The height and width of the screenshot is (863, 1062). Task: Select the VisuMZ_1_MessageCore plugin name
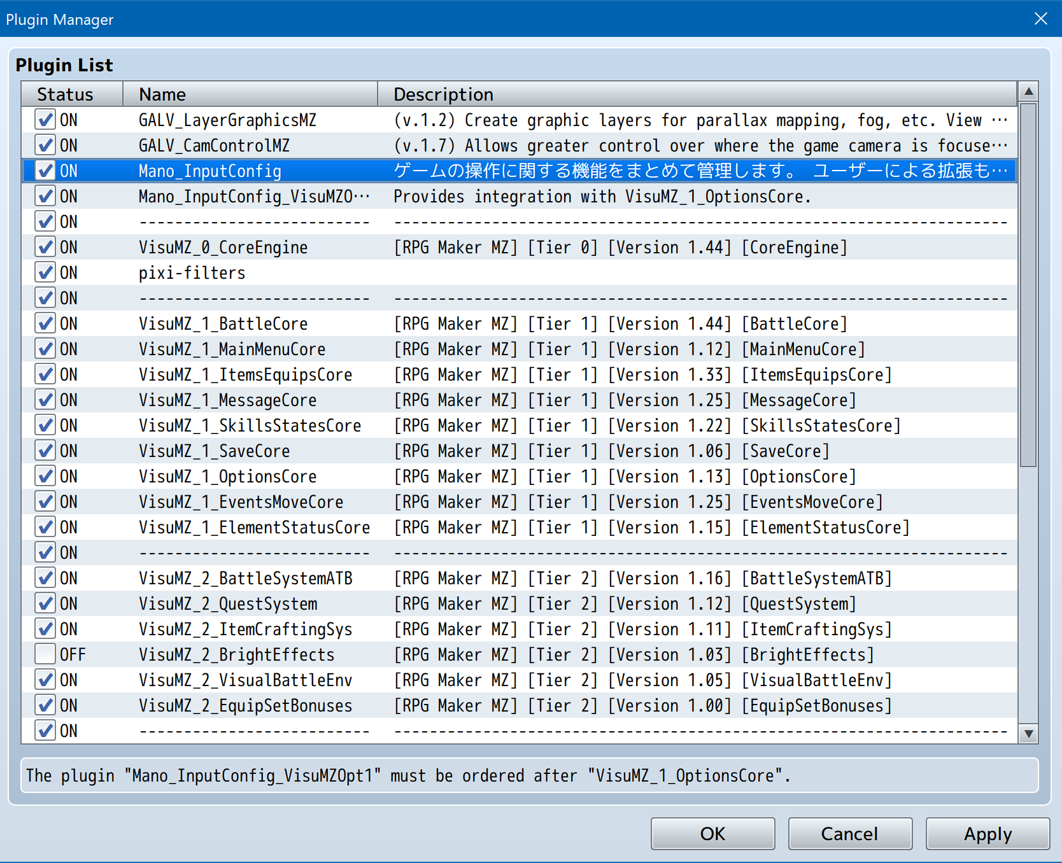tap(227, 400)
